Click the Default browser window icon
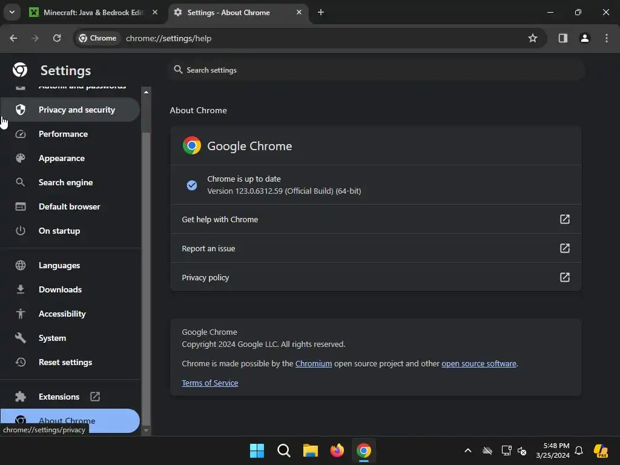 point(21,206)
